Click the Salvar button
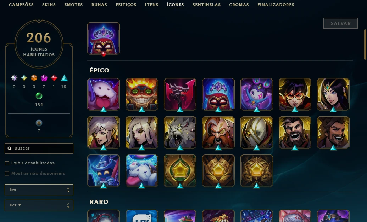Viewport: 367px width, 222px height. (340, 23)
